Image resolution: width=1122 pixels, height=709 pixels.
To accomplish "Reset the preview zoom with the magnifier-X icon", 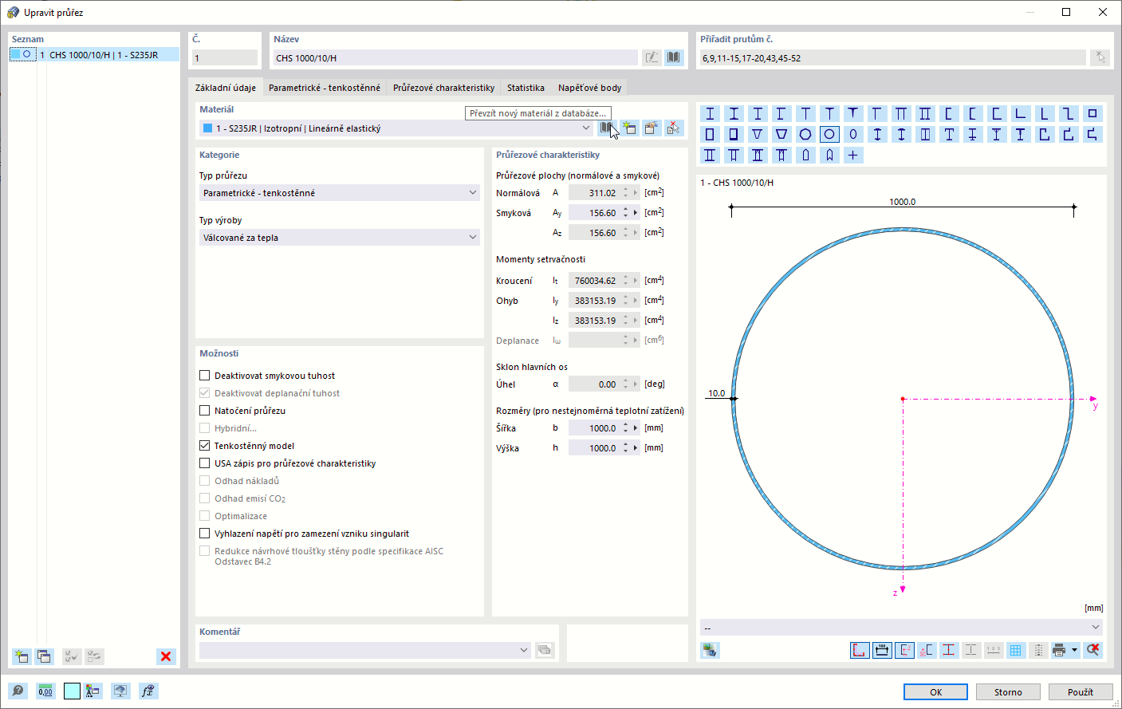I will pos(1093,650).
